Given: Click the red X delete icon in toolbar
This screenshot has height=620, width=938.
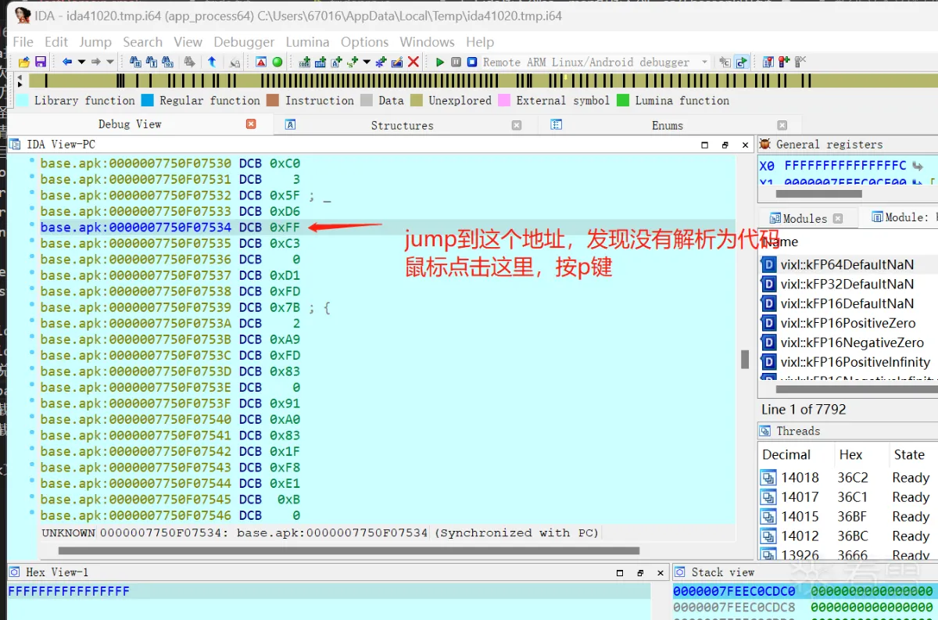Looking at the screenshot, I should [x=414, y=62].
